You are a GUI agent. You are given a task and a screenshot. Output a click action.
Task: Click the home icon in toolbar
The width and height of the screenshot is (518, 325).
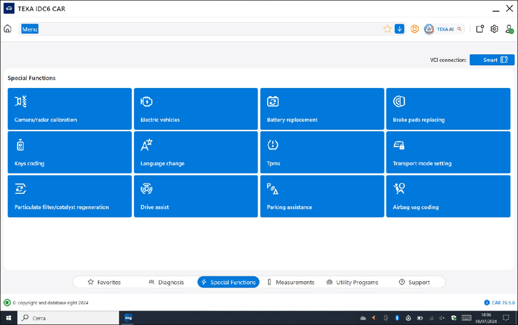click(8, 29)
